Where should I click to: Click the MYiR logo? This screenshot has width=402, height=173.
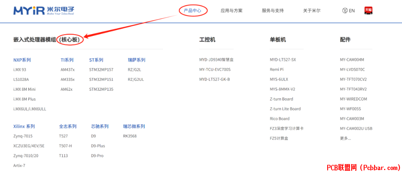tap(44, 10)
